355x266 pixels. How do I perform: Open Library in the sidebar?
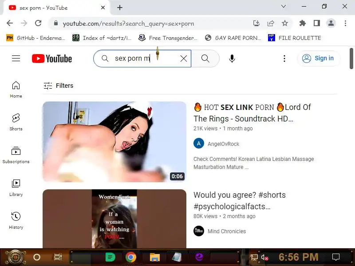[x=16, y=188]
